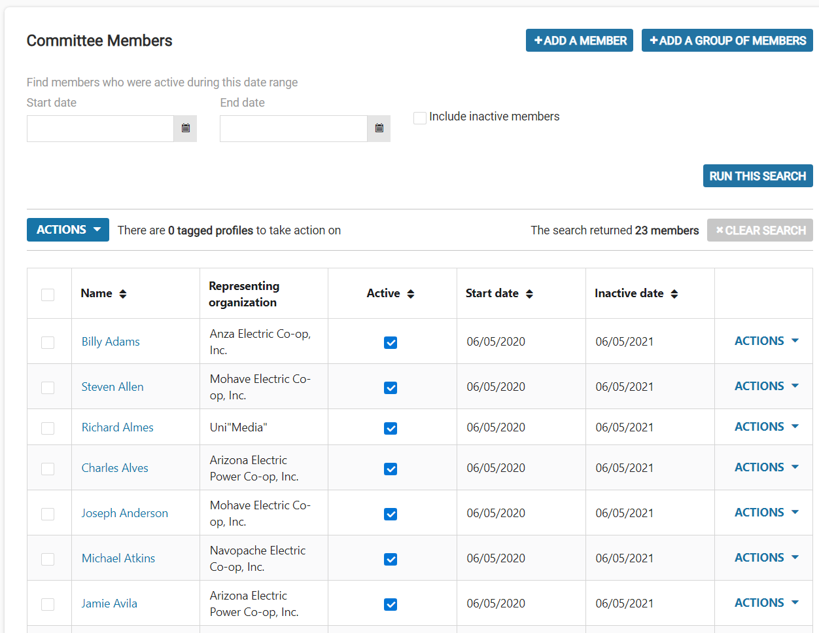
Task: Uncheck Active box for Michael Atkins
Action: (391, 559)
